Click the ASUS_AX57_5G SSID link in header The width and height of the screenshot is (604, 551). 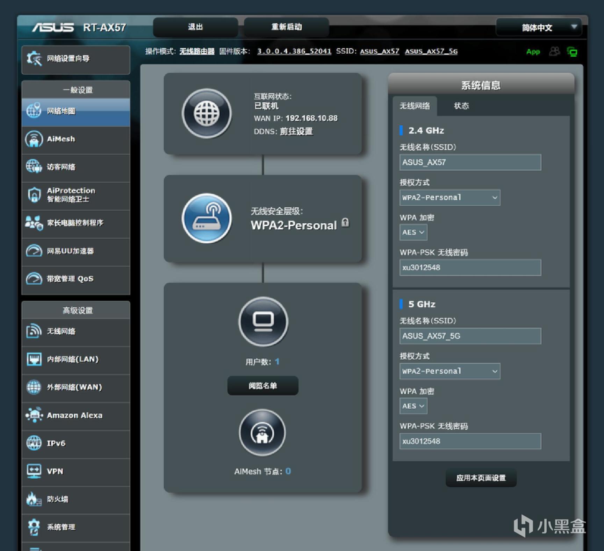[x=431, y=51]
